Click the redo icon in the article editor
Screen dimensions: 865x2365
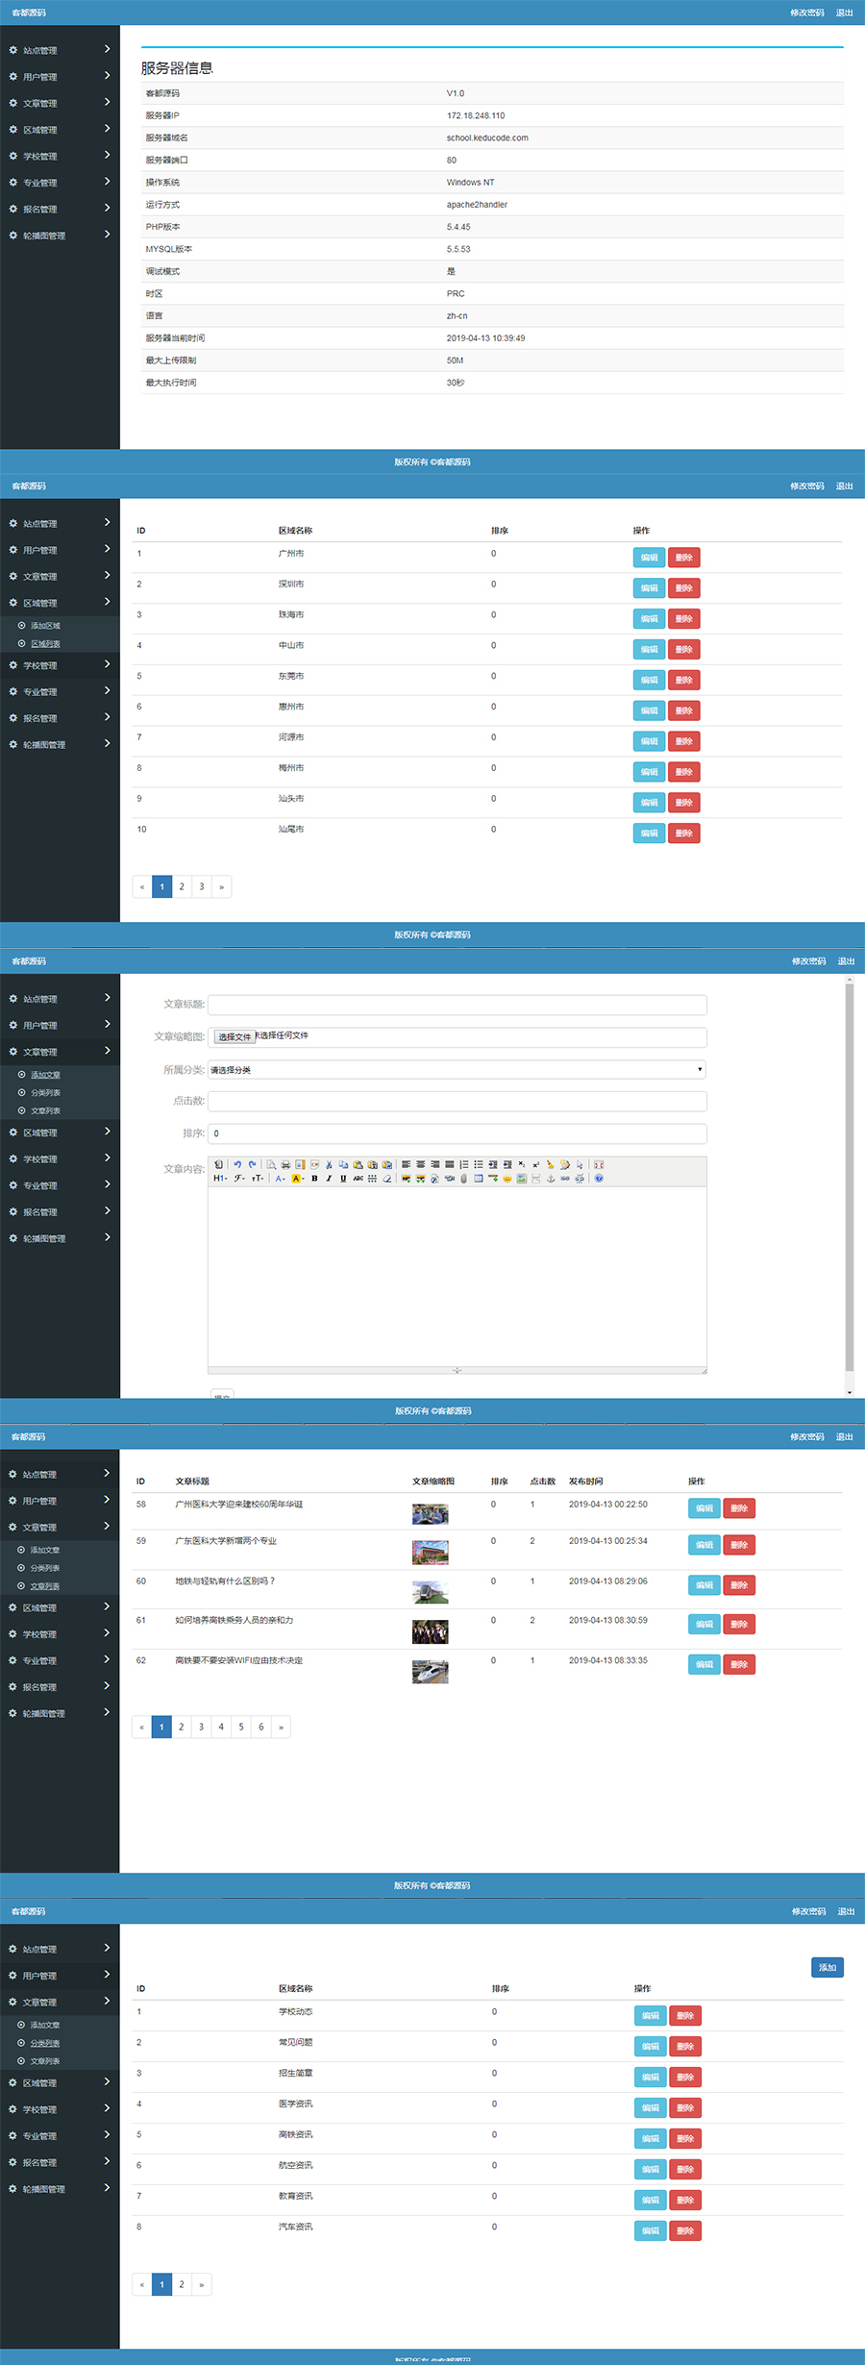pyautogui.click(x=252, y=1164)
